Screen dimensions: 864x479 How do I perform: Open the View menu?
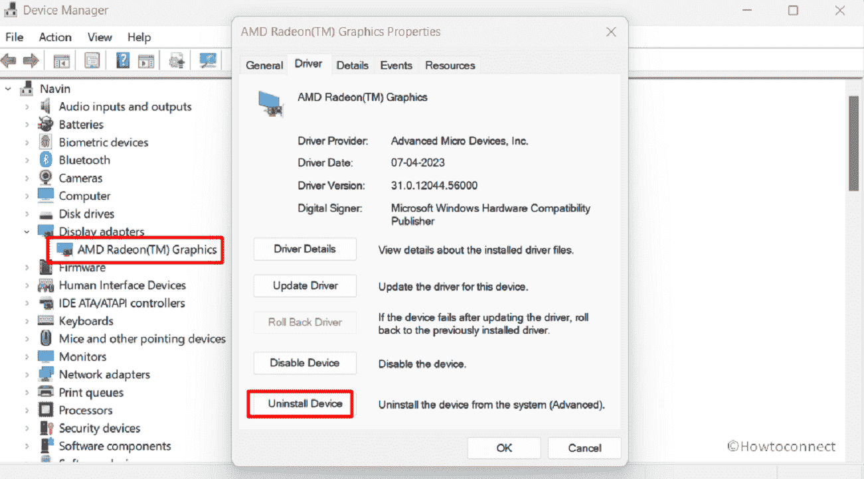click(100, 37)
